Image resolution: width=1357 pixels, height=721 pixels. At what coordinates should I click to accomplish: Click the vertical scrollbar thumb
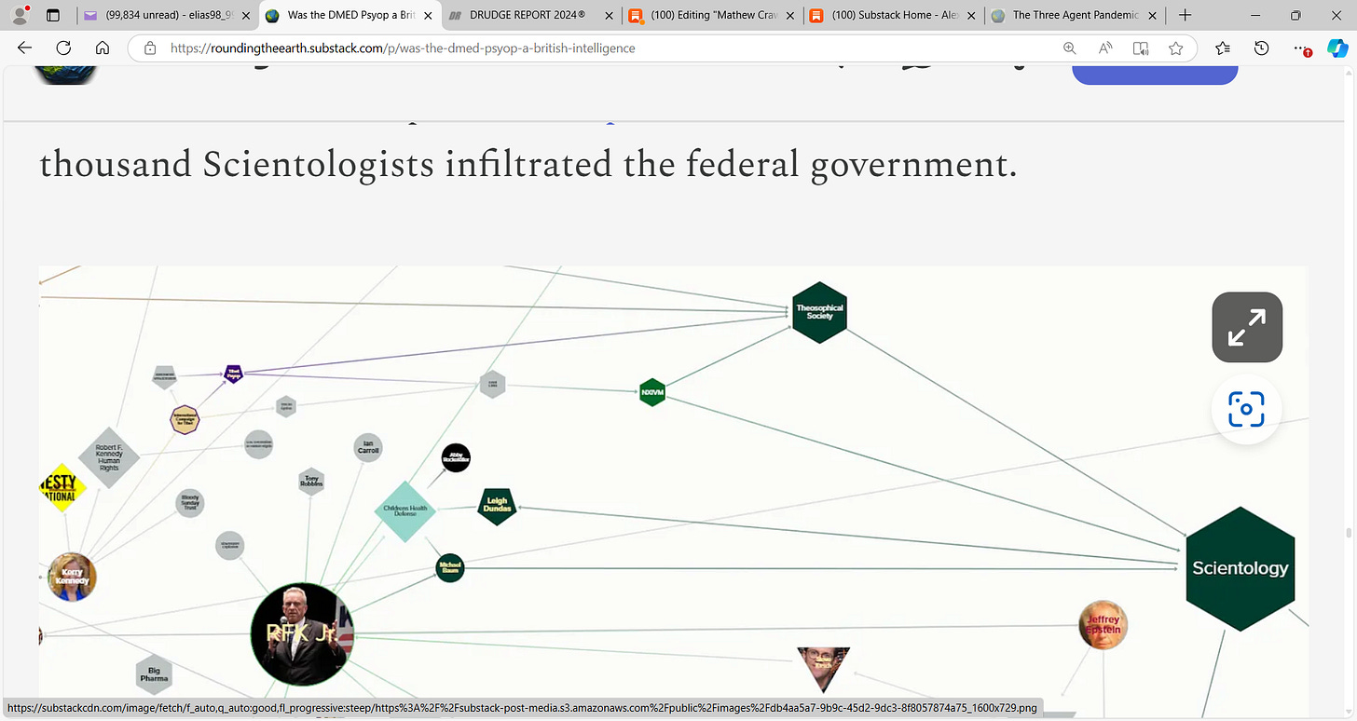point(1349,533)
